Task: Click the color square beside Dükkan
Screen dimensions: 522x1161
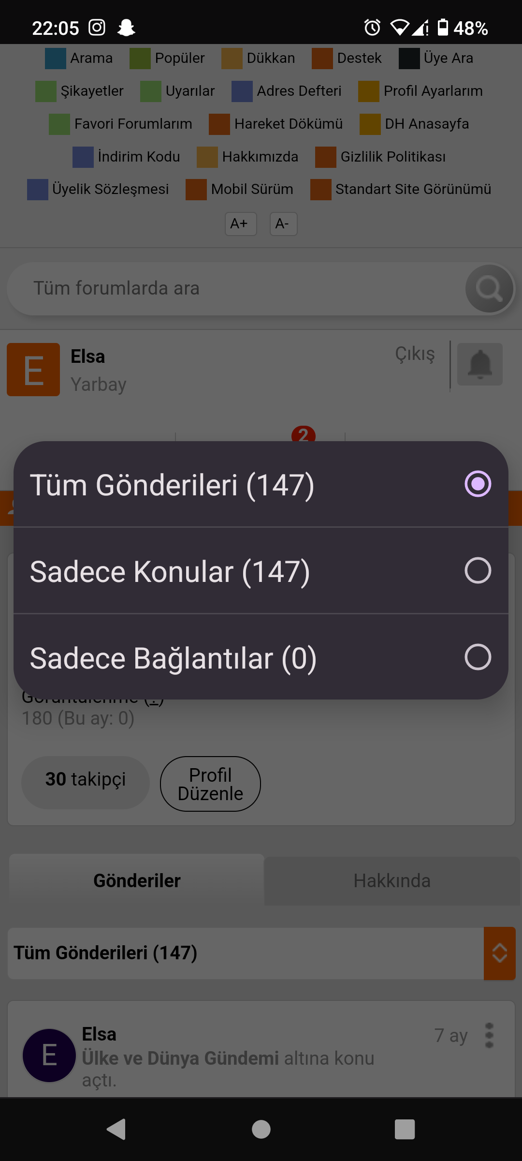Action: [x=232, y=59]
